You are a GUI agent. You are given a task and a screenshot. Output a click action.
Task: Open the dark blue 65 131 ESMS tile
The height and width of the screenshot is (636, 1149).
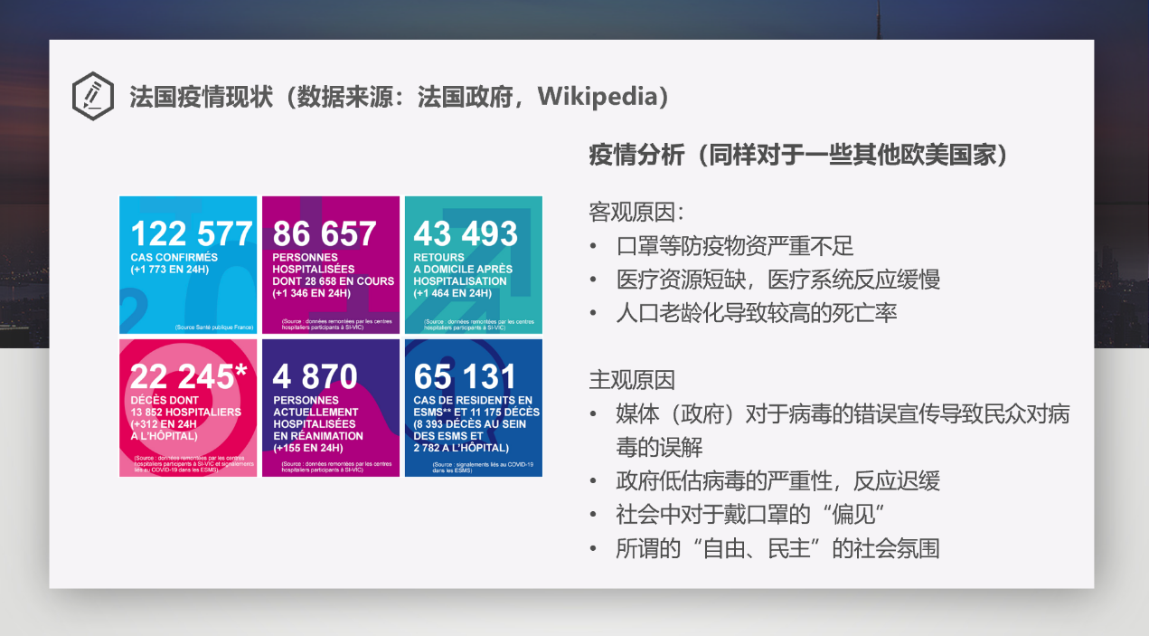tap(473, 407)
